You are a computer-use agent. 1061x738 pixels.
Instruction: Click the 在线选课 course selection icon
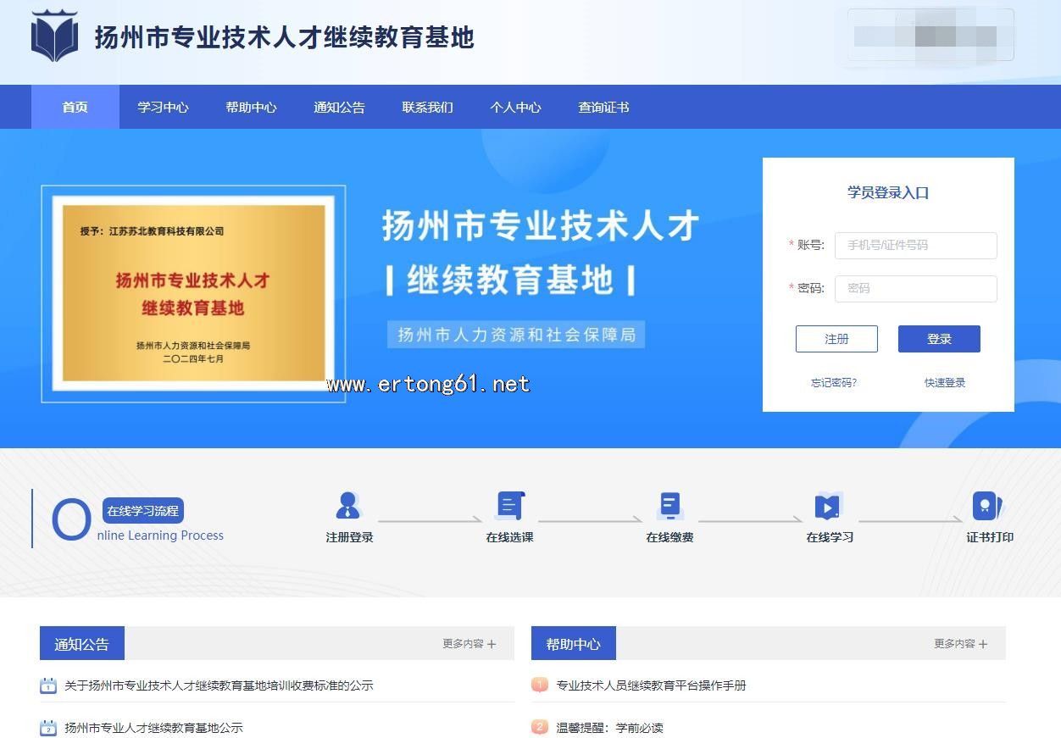509,506
